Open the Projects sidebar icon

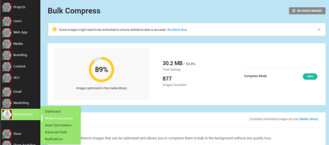[x=7, y=7]
